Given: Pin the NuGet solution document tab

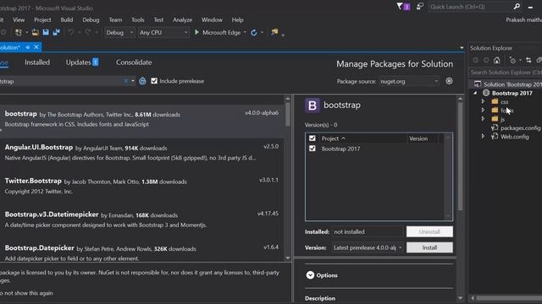Looking at the screenshot, I should tap(28, 47).
